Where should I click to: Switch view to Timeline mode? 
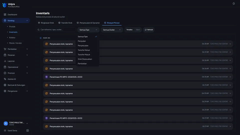(129, 30)
